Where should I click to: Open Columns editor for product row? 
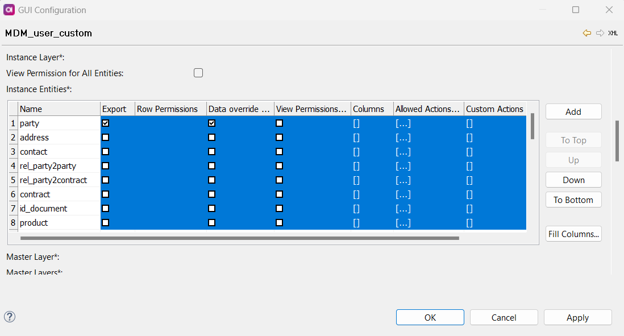(356, 223)
